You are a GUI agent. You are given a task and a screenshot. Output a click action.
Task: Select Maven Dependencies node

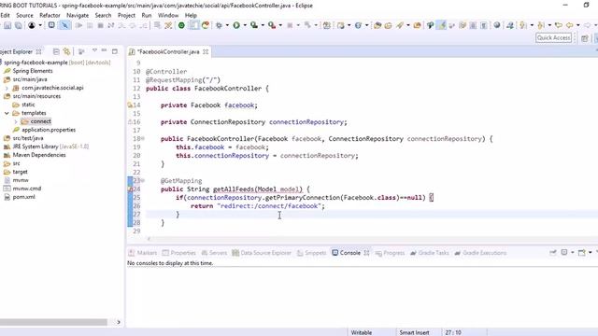[x=39, y=155]
